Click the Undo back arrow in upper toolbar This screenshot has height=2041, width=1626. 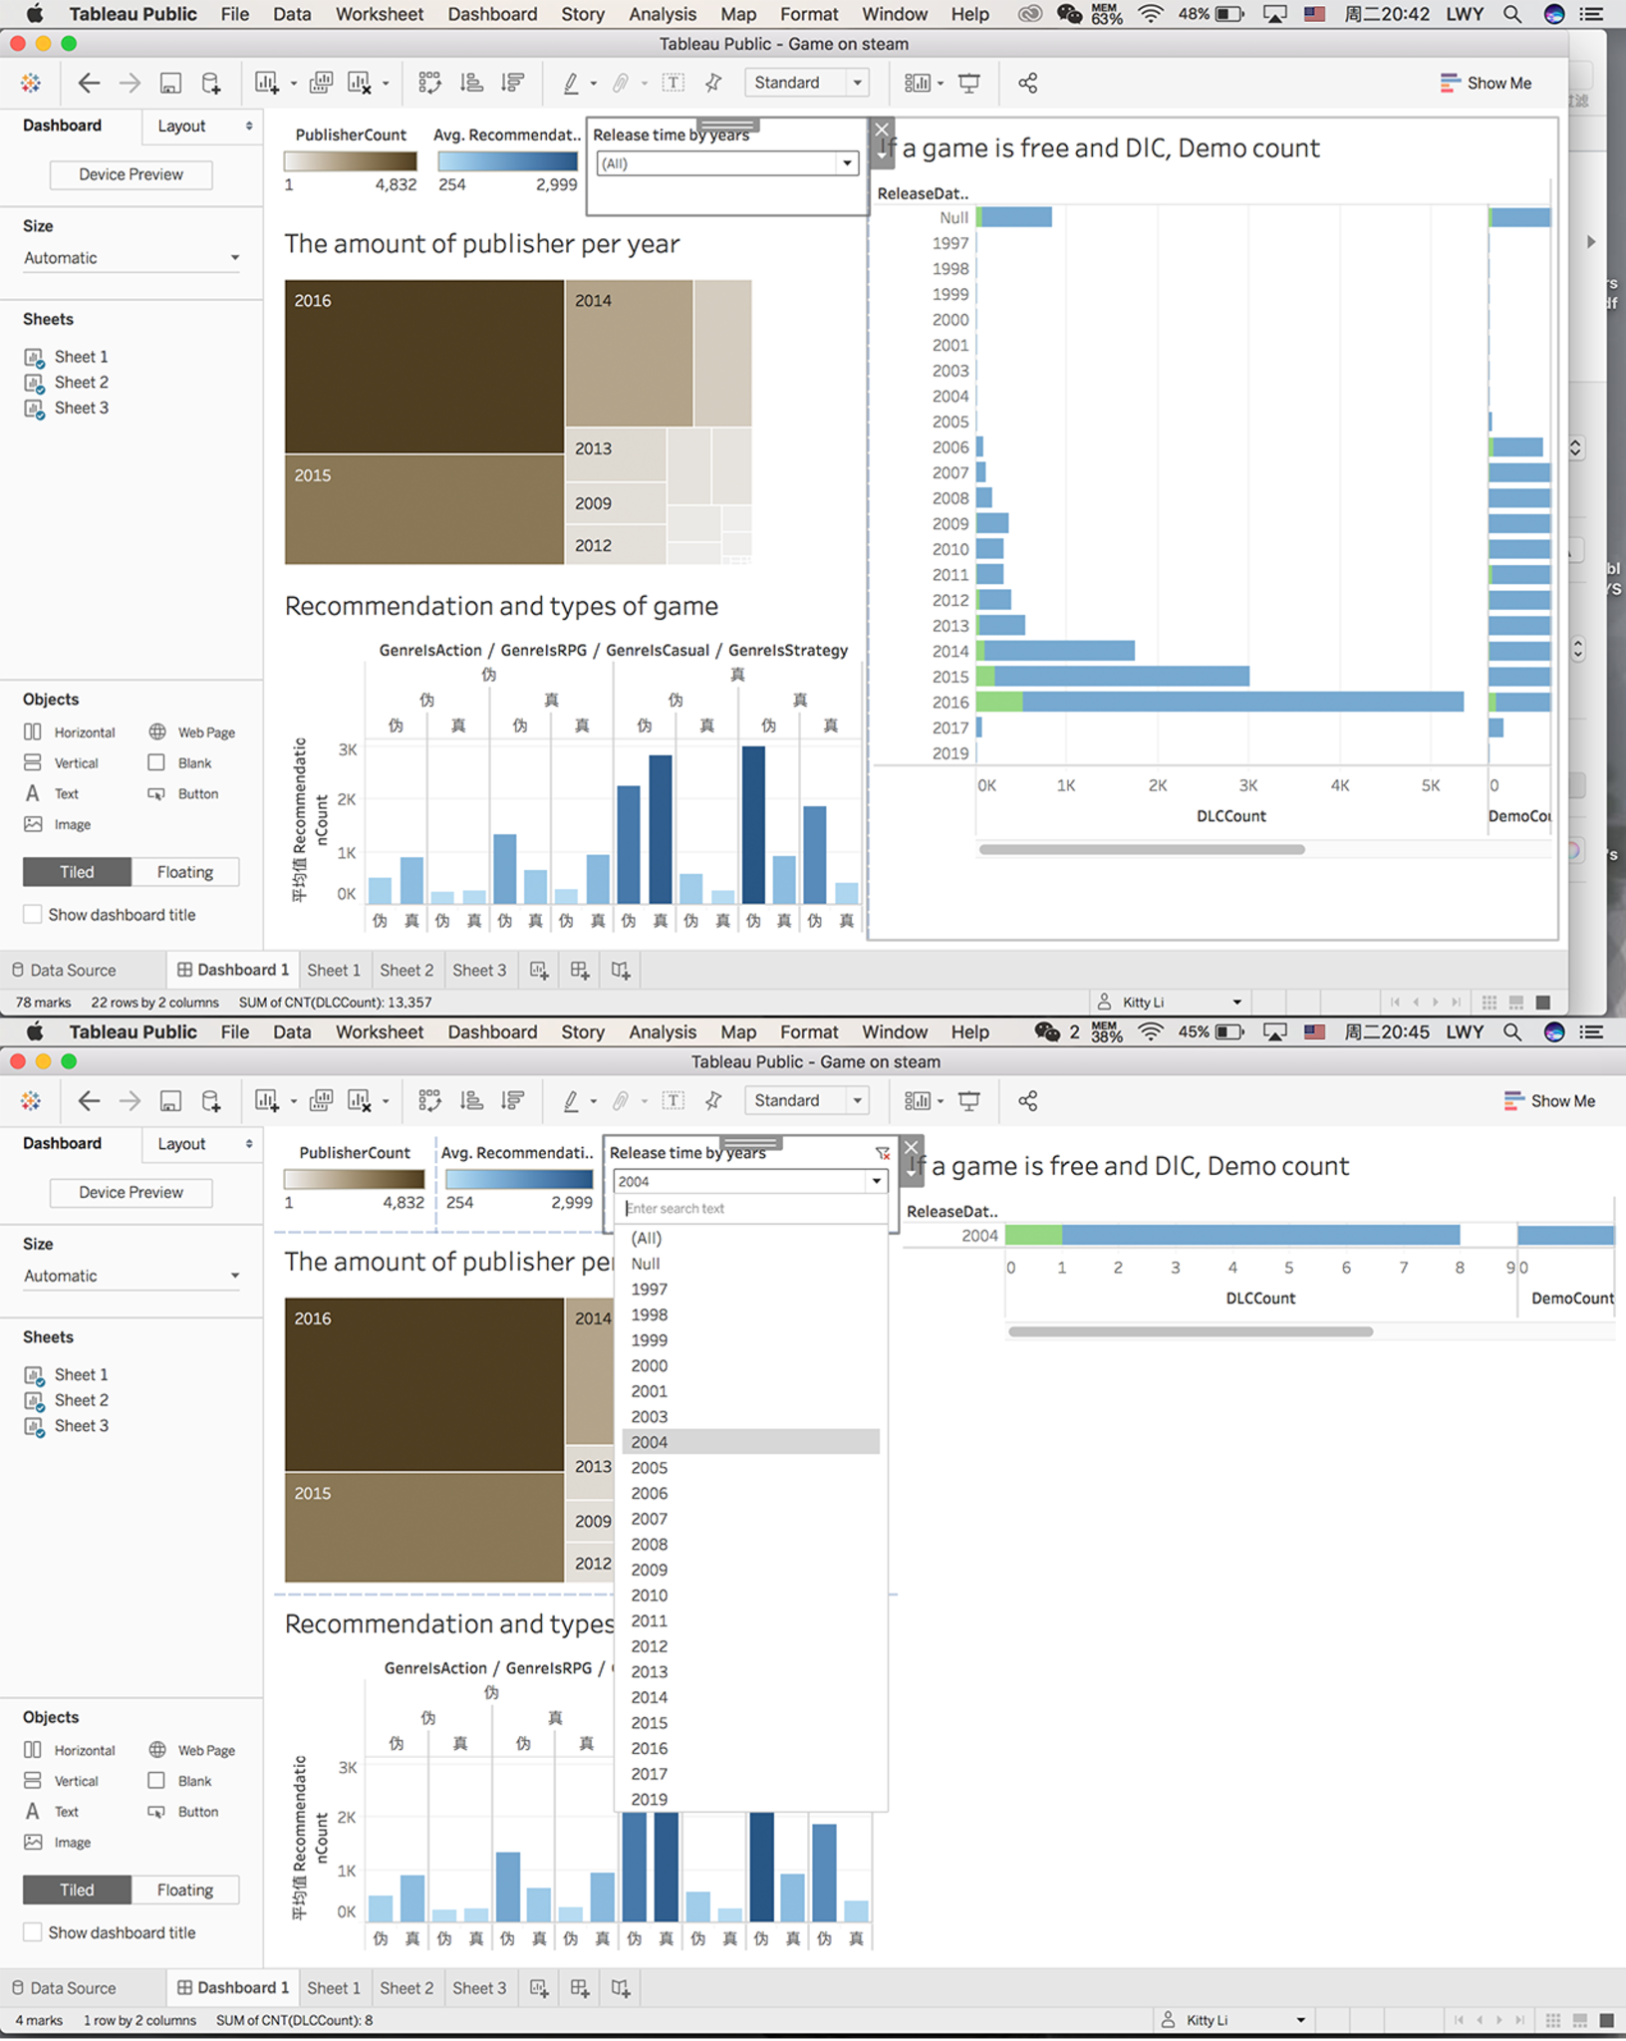[89, 83]
